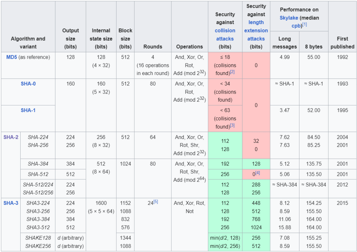Jump to footnote 4 in SHA-512 row
The image size is (357, 252).
(258, 173)
